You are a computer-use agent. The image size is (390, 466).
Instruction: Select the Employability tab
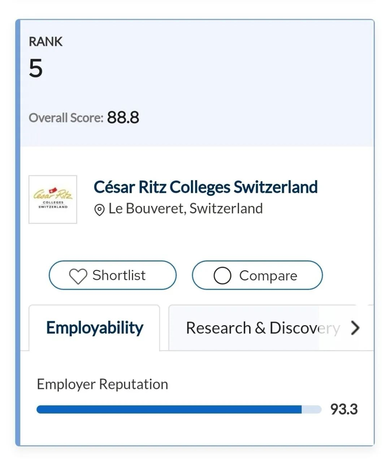click(x=95, y=328)
